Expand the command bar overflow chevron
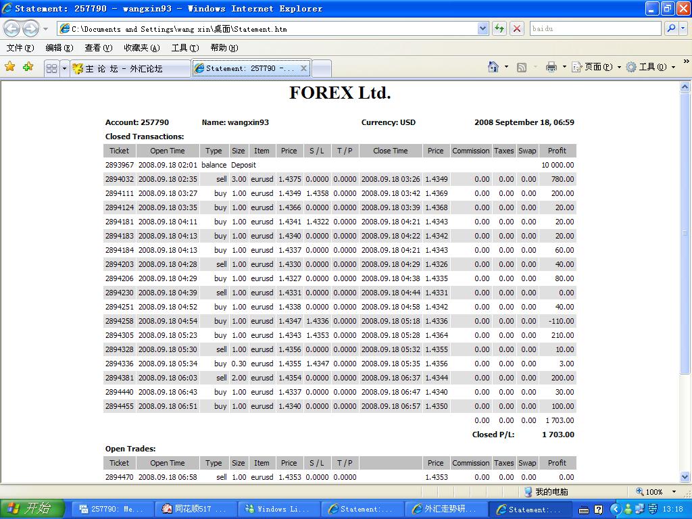Image resolution: width=692 pixels, height=519 pixels. [x=687, y=61]
